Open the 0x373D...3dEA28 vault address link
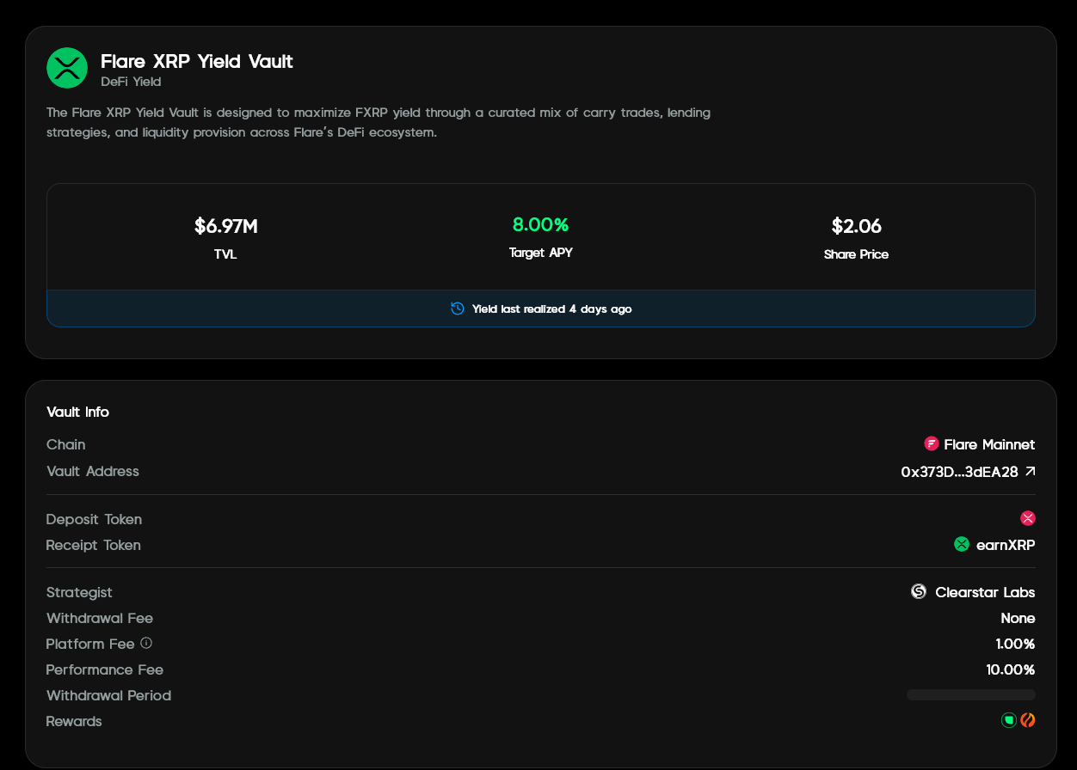This screenshot has width=1077, height=770. point(960,471)
